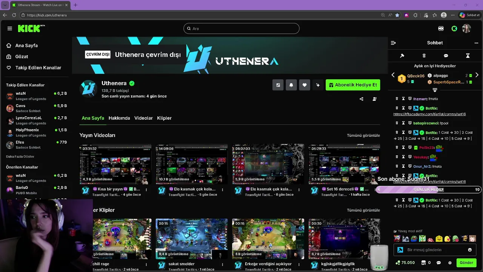Open moderator hammer tools in chat header

(x=402, y=56)
